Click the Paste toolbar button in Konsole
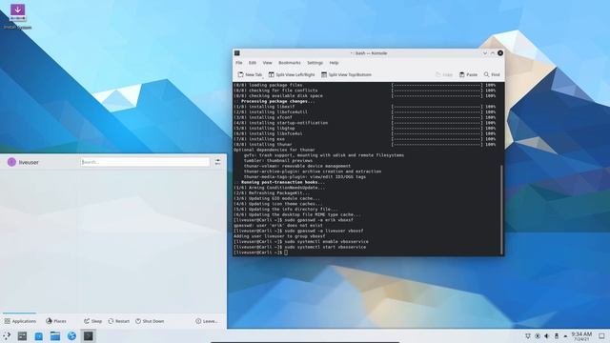The height and width of the screenshot is (343, 610). [x=468, y=74]
